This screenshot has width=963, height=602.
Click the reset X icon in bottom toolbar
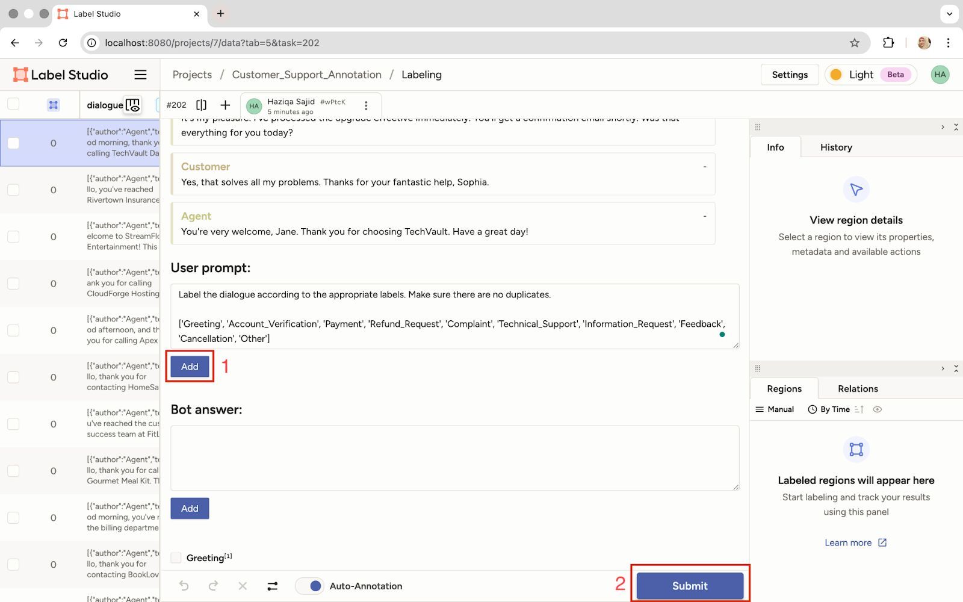243,586
